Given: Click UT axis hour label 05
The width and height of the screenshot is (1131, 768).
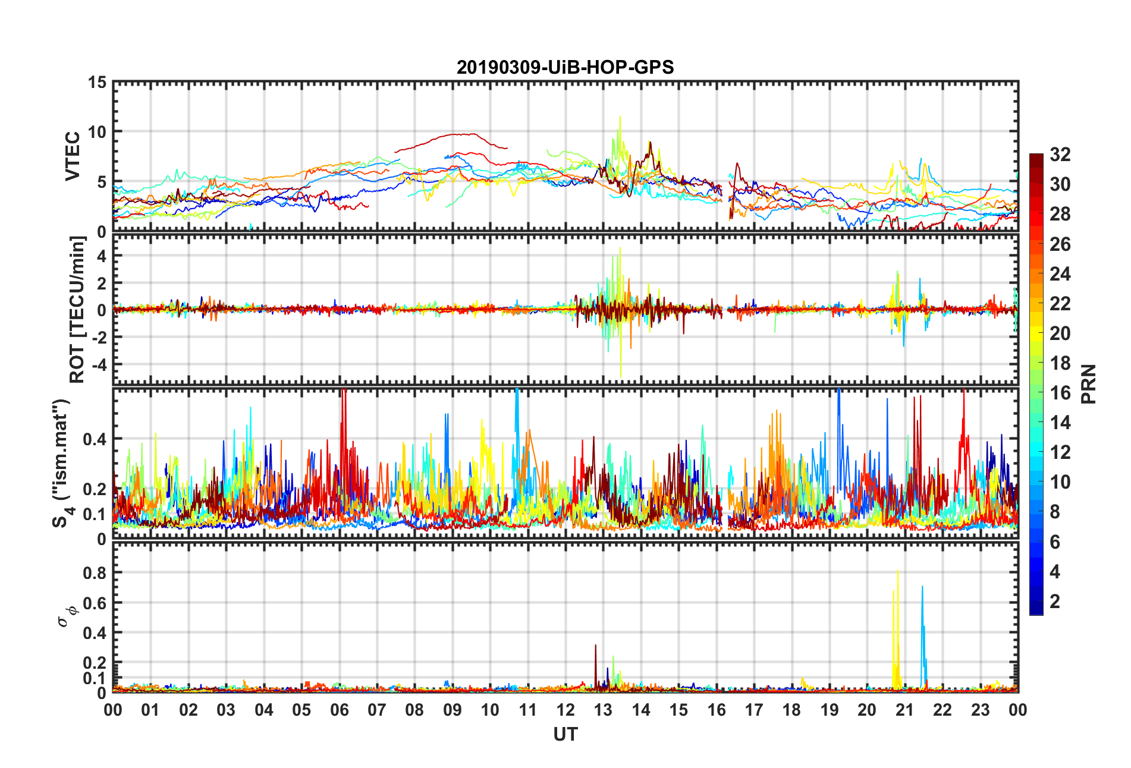Looking at the screenshot, I should (x=301, y=710).
